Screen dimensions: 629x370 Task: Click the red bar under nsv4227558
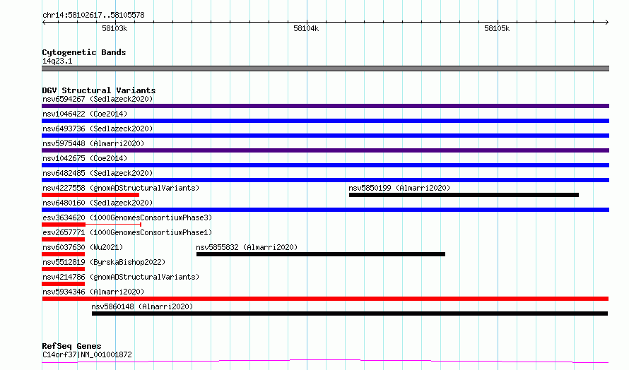tap(90, 195)
